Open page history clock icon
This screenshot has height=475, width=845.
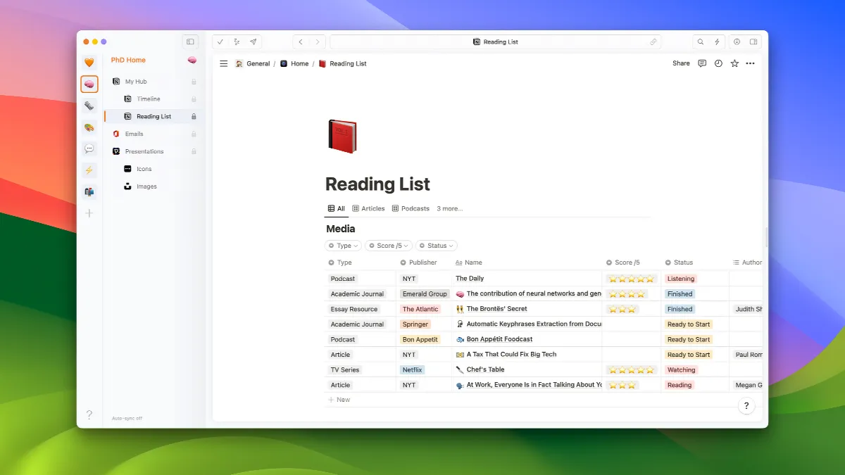point(718,63)
